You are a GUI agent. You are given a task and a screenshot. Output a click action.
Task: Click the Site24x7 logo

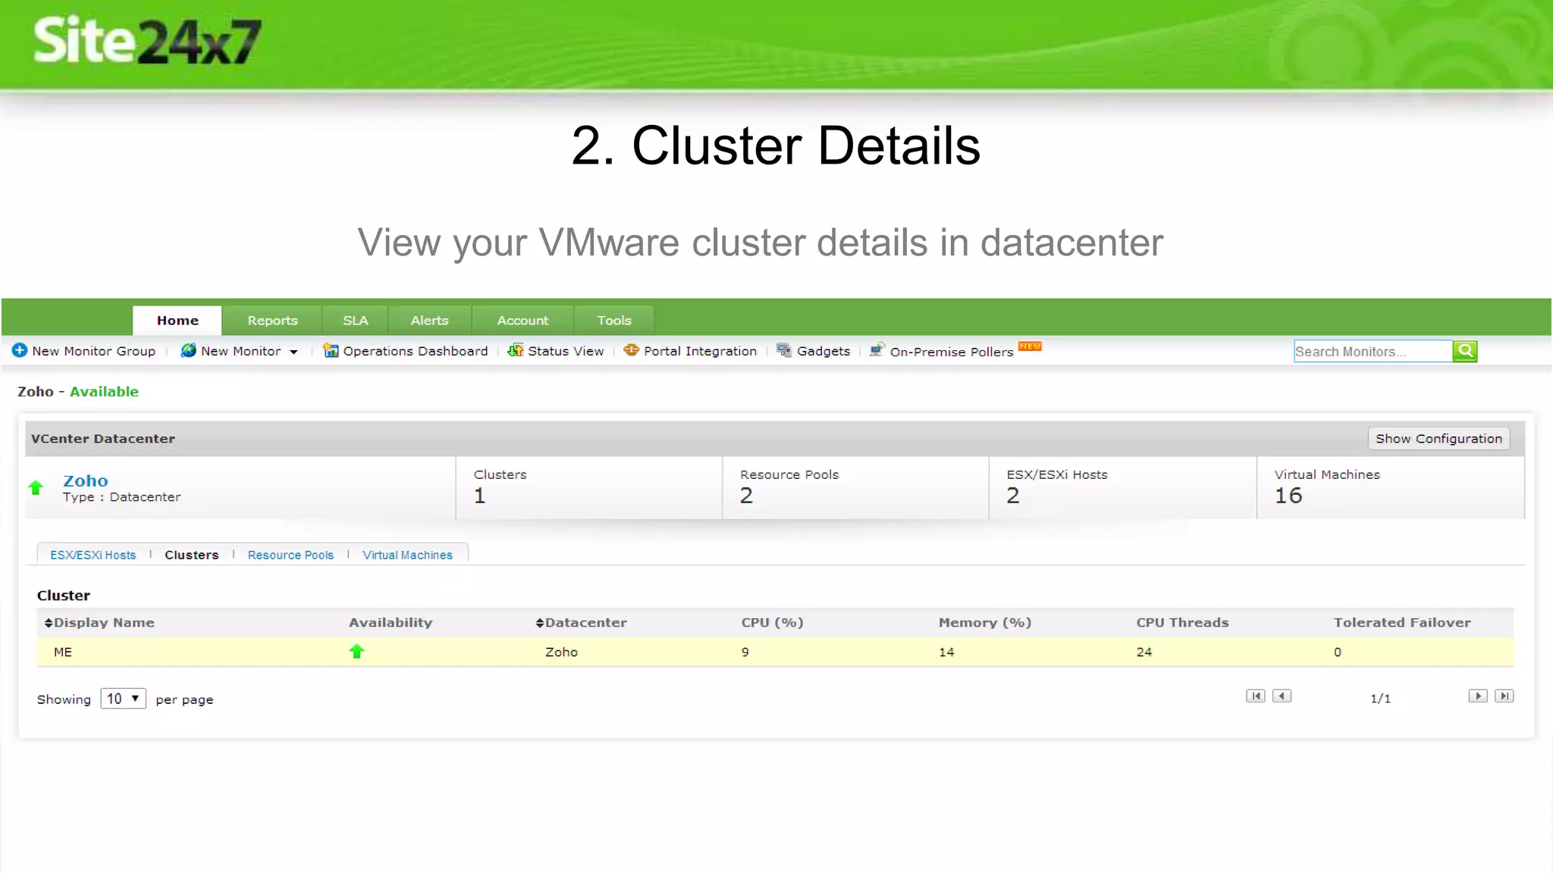147,41
